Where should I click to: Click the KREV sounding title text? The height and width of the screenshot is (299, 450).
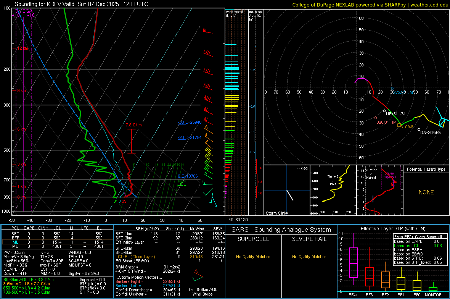click(x=81, y=4)
